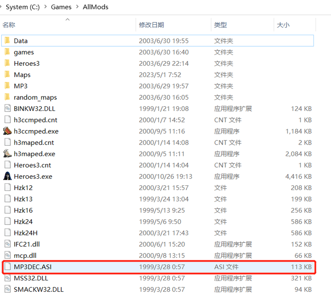
Task: Select the mcp.dll file icon
Action: coord(7,256)
